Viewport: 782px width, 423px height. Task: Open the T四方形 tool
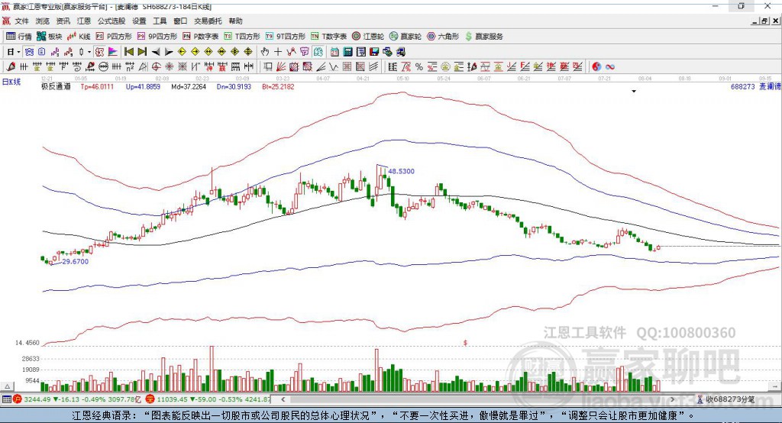[242, 37]
